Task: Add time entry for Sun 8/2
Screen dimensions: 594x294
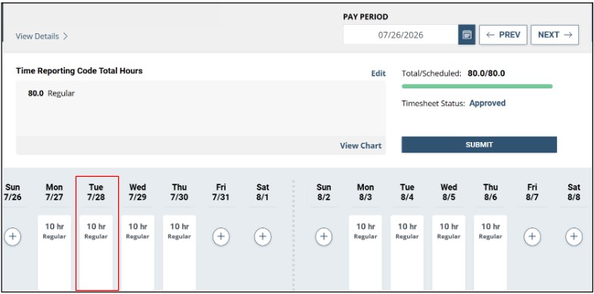Action: click(324, 237)
